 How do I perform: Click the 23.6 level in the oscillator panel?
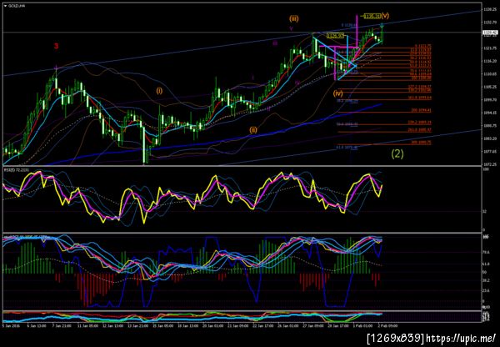[x=486, y=290]
